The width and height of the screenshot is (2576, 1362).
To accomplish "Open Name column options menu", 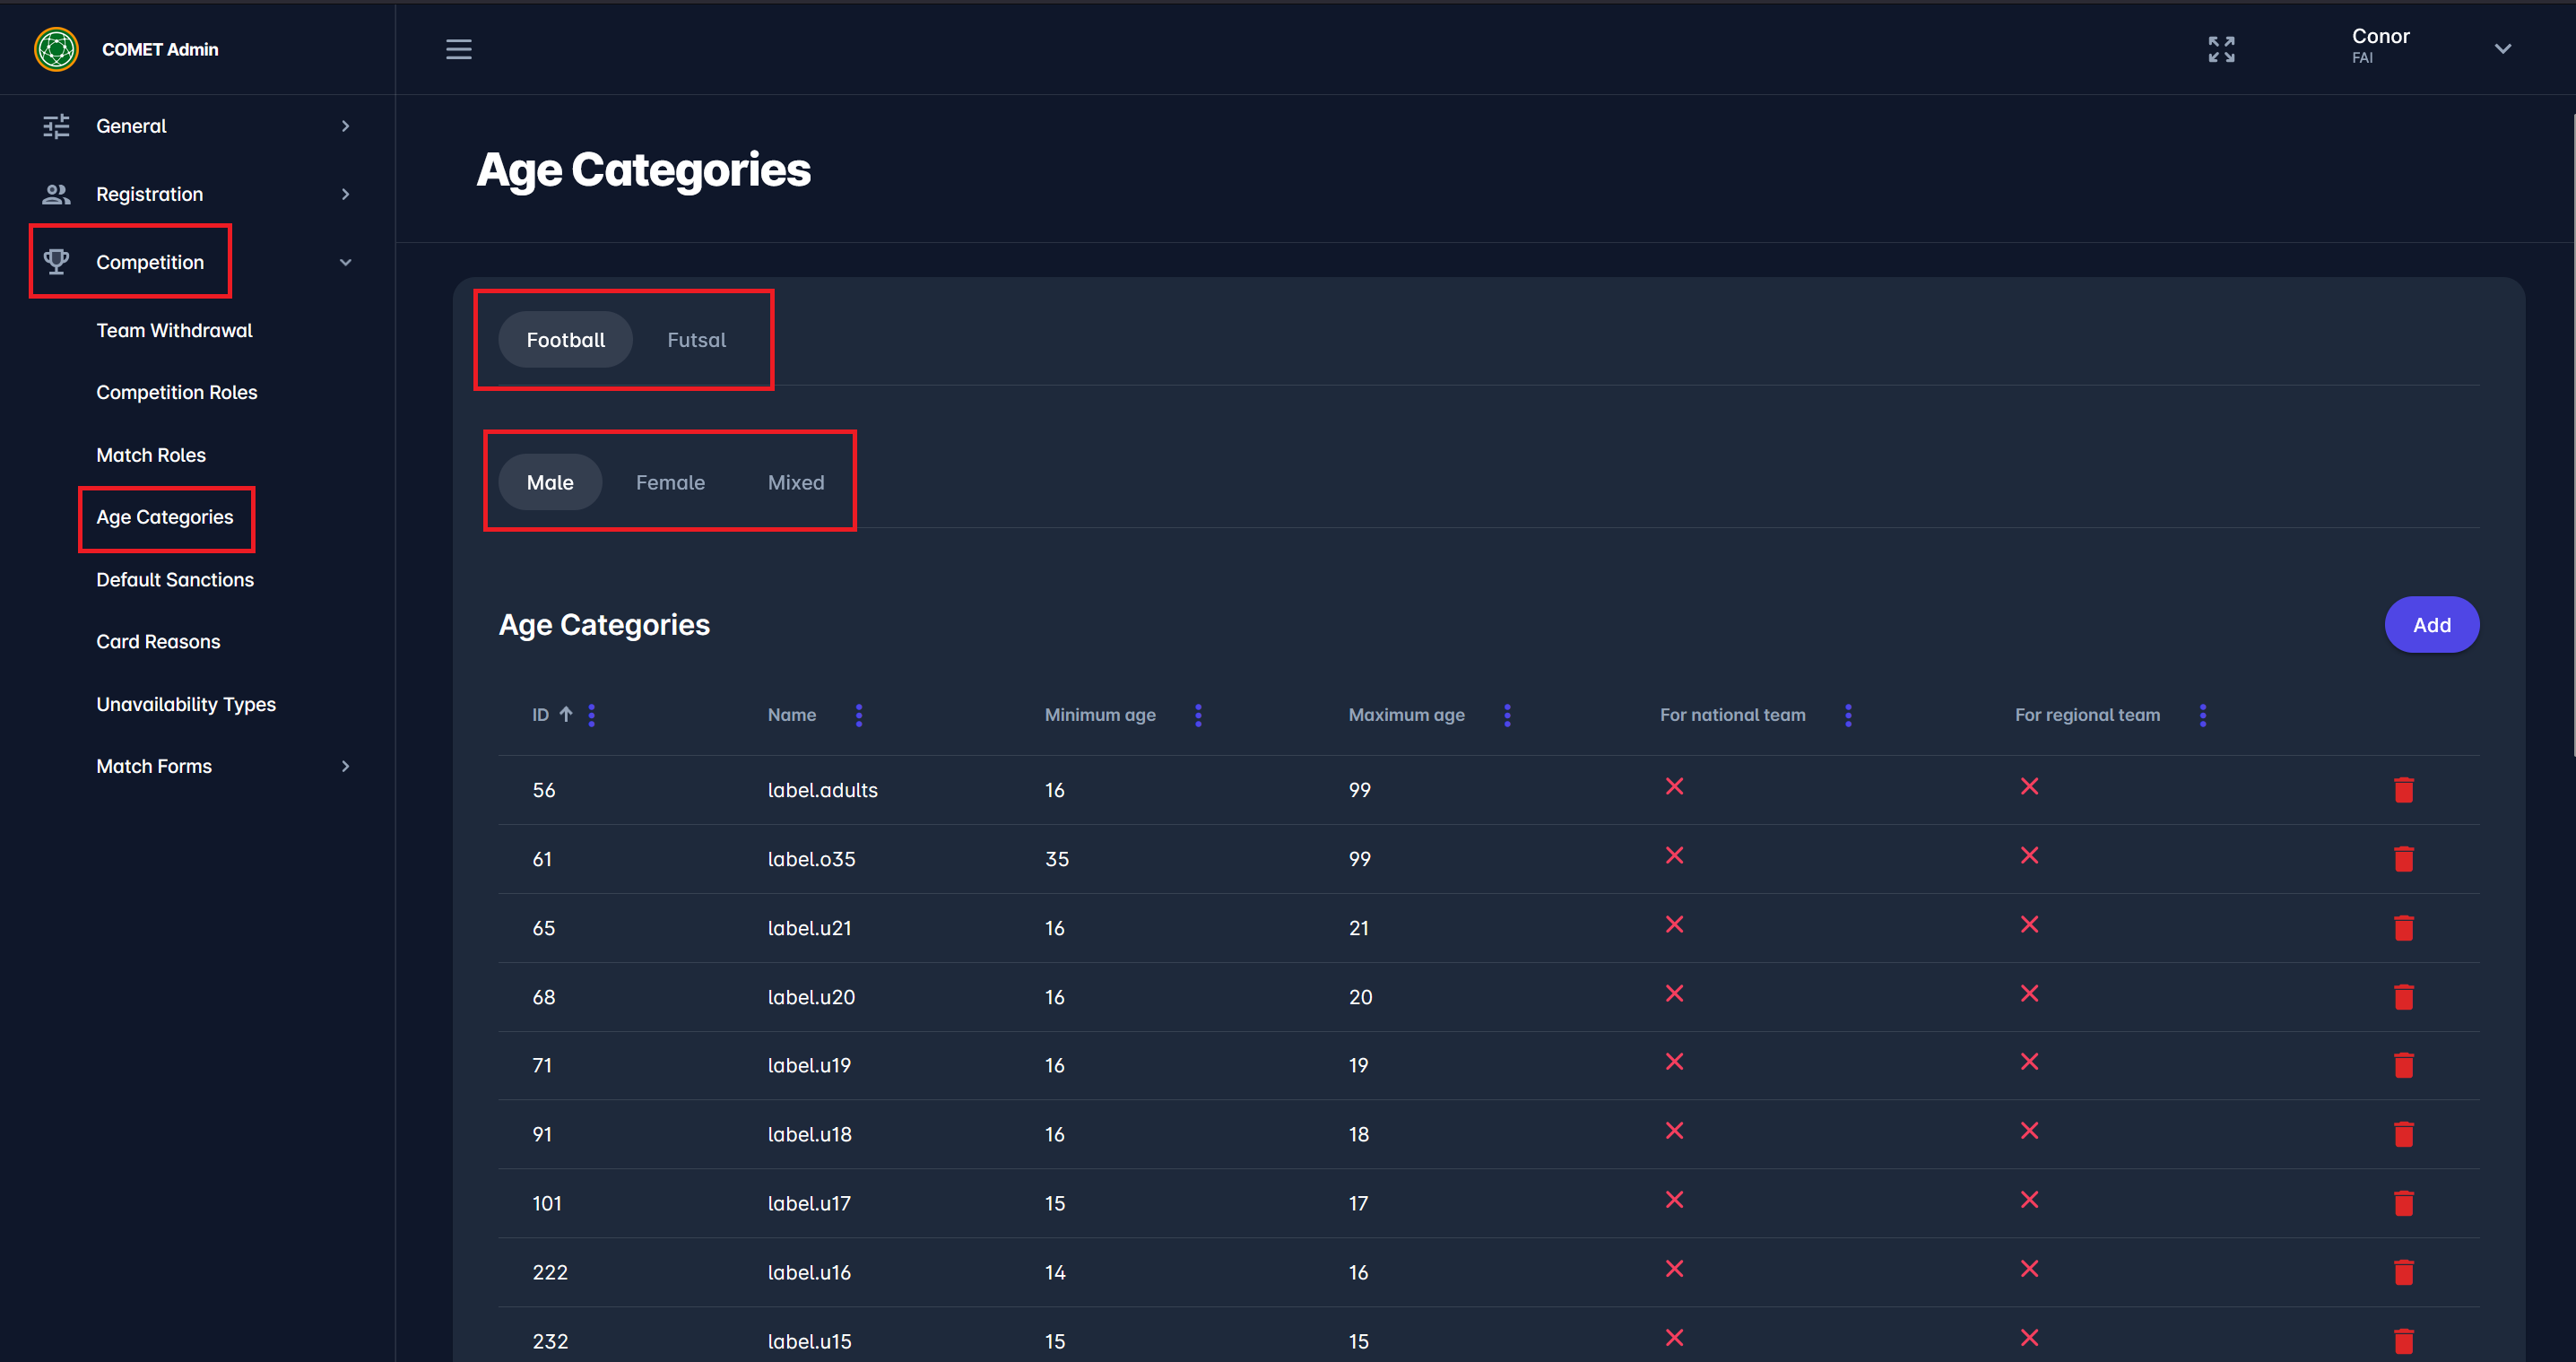I will click(859, 715).
